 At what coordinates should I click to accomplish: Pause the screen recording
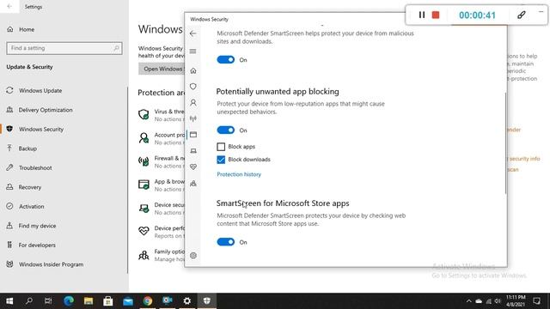[422, 15]
